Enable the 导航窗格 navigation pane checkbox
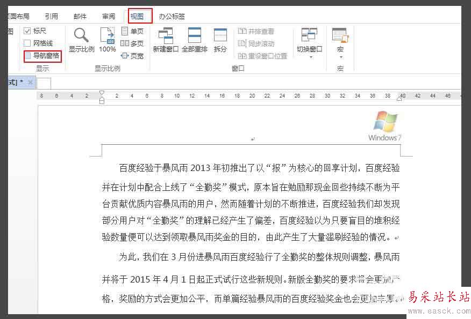This screenshot has height=319, width=471. click(x=27, y=56)
